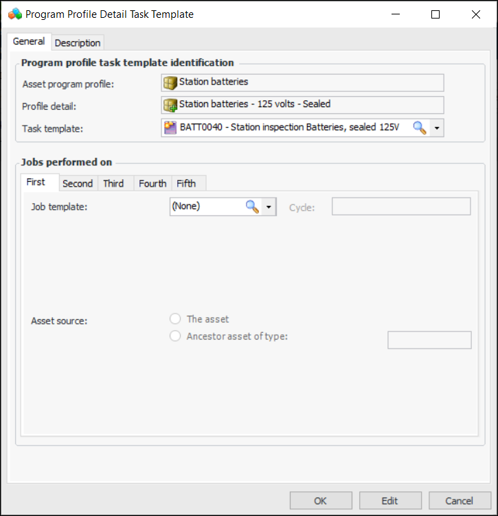Image resolution: width=498 pixels, height=516 pixels.
Task: Click the Ancestor asset type field
Action: (x=429, y=340)
